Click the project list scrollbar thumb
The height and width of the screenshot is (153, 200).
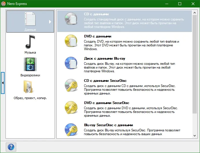[x=195, y=64]
